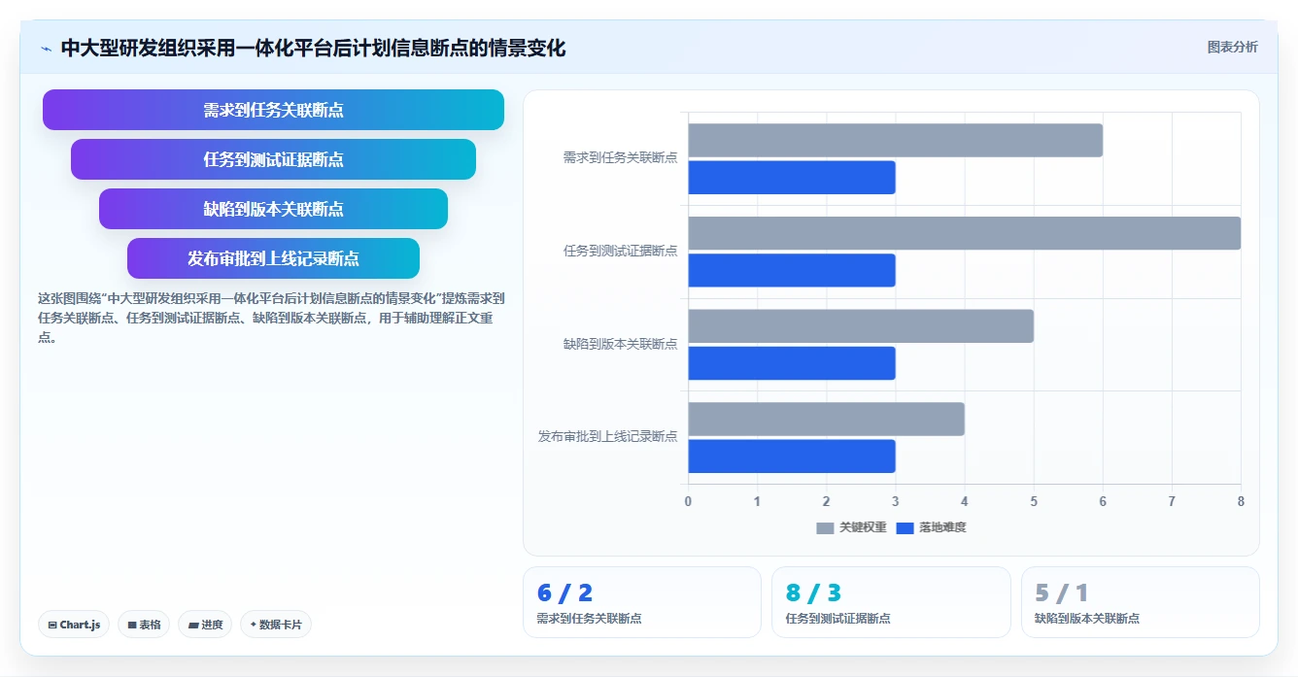This screenshot has height=677, width=1298.
Task: Click chart axis label 需求到任务关联断点
Action: (x=620, y=157)
